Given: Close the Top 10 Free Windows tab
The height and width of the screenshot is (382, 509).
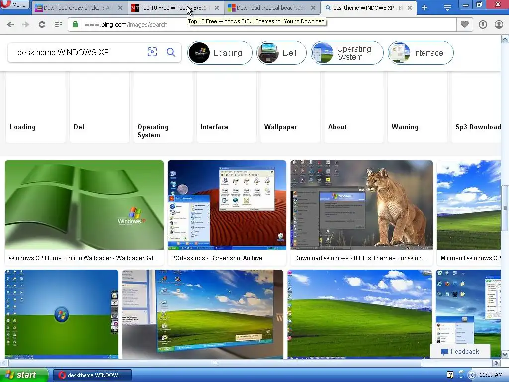Looking at the screenshot, I should pyautogui.click(x=217, y=8).
